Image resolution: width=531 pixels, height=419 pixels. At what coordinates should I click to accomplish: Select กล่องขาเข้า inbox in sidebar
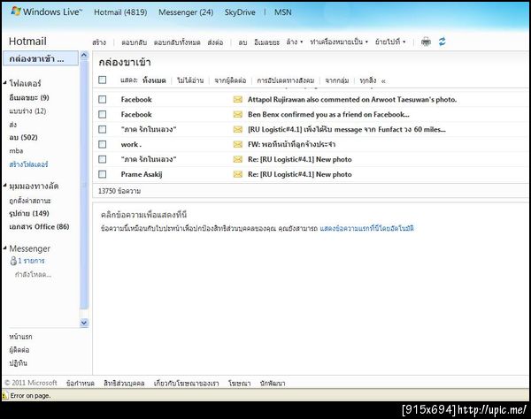pyautogui.click(x=41, y=58)
